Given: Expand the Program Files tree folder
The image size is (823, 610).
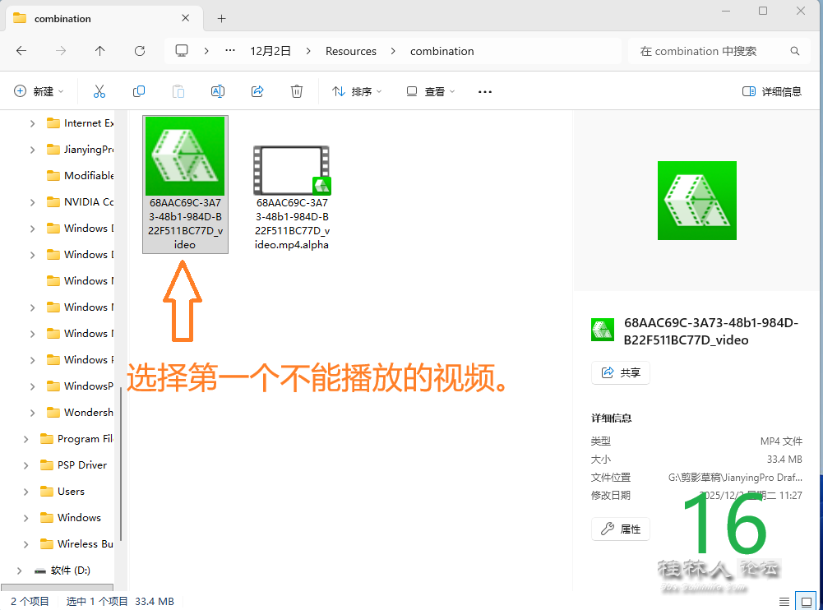Looking at the screenshot, I should [x=26, y=439].
